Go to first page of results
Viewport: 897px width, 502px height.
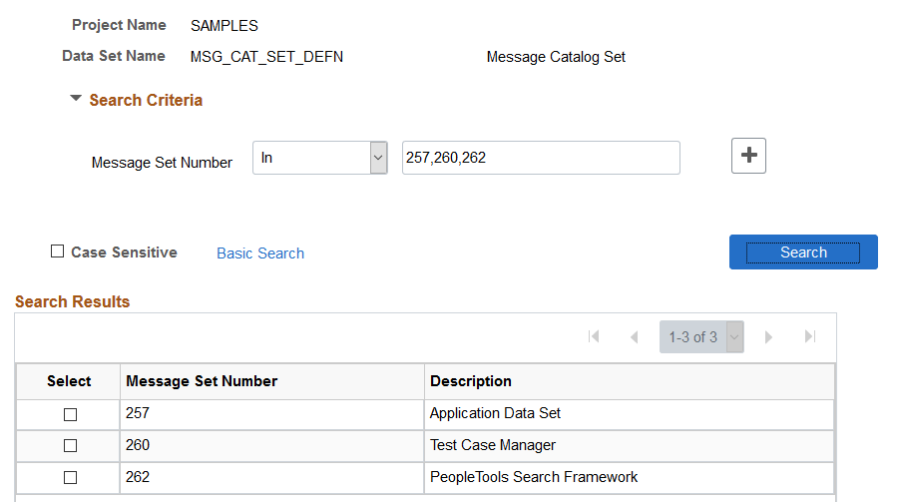594,336
